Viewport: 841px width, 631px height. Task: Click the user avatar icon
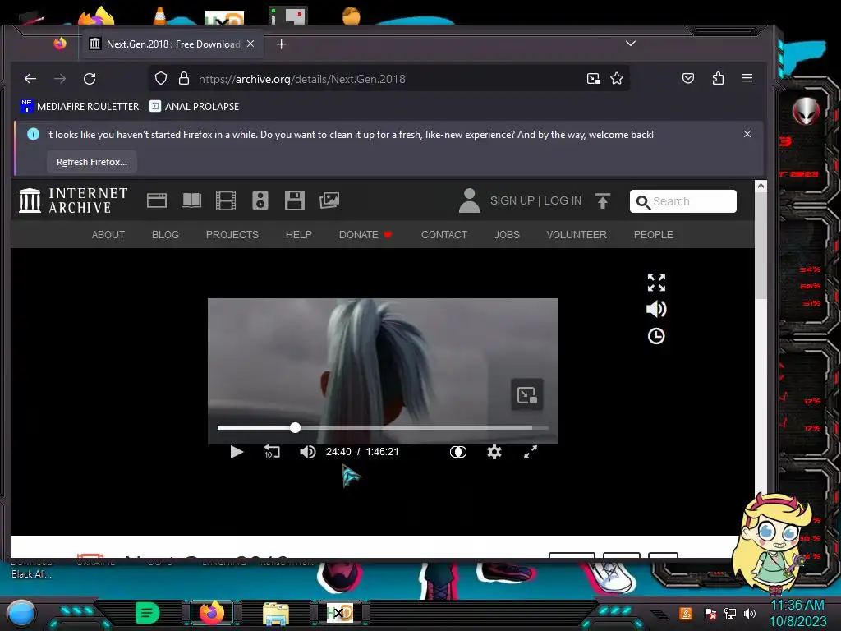pos(469,200)
